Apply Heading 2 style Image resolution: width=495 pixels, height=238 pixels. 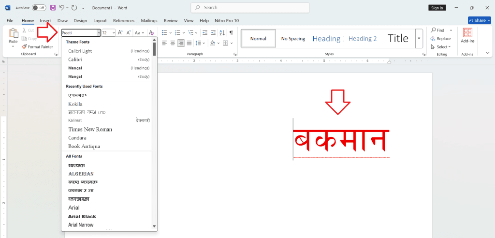point(363,39)
